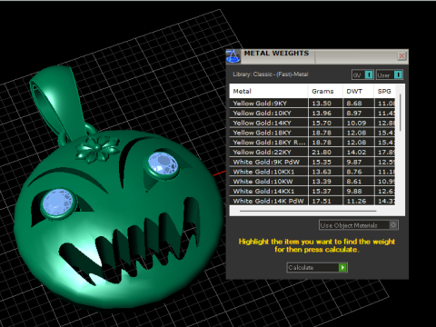Select the Yellow Gold:14KY row
This screenshot has width=436, height=327.
click(312, 123)
